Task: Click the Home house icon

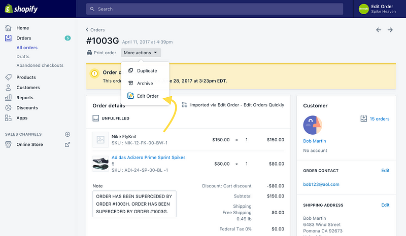Action: 8,28
